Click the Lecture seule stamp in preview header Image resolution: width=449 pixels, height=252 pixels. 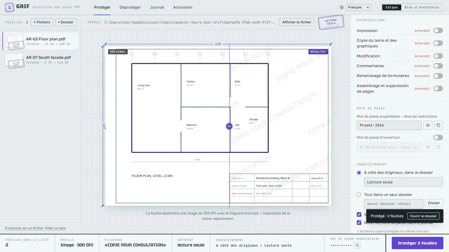click(x=331, y=22)
